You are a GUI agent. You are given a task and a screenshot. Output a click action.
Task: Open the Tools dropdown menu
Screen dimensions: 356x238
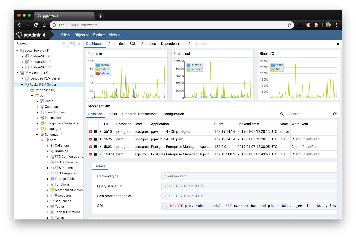click(99, 35)
